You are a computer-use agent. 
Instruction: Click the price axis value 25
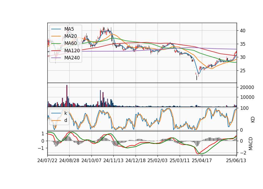(x=243, y=71)
